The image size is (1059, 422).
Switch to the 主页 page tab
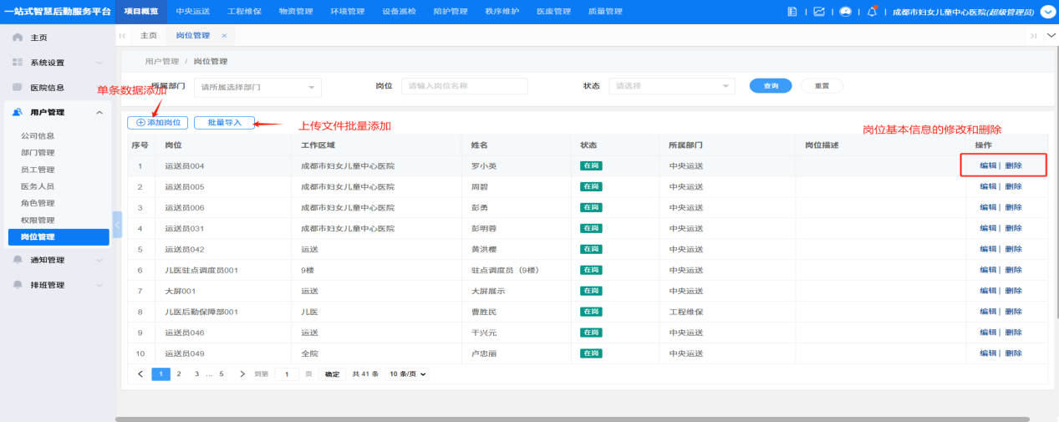149,36
